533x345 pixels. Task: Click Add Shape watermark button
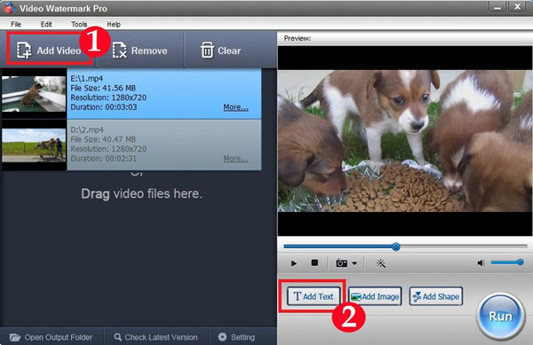point(436,296)
